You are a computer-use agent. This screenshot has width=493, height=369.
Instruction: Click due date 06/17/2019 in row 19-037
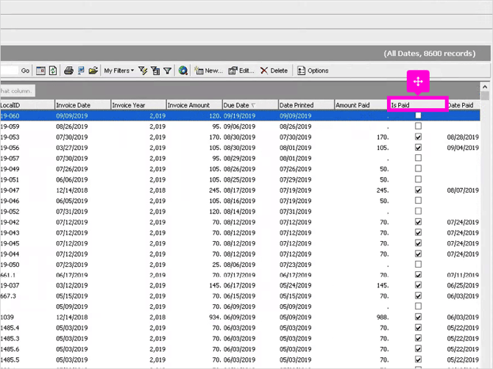click(x=239, y=285)
